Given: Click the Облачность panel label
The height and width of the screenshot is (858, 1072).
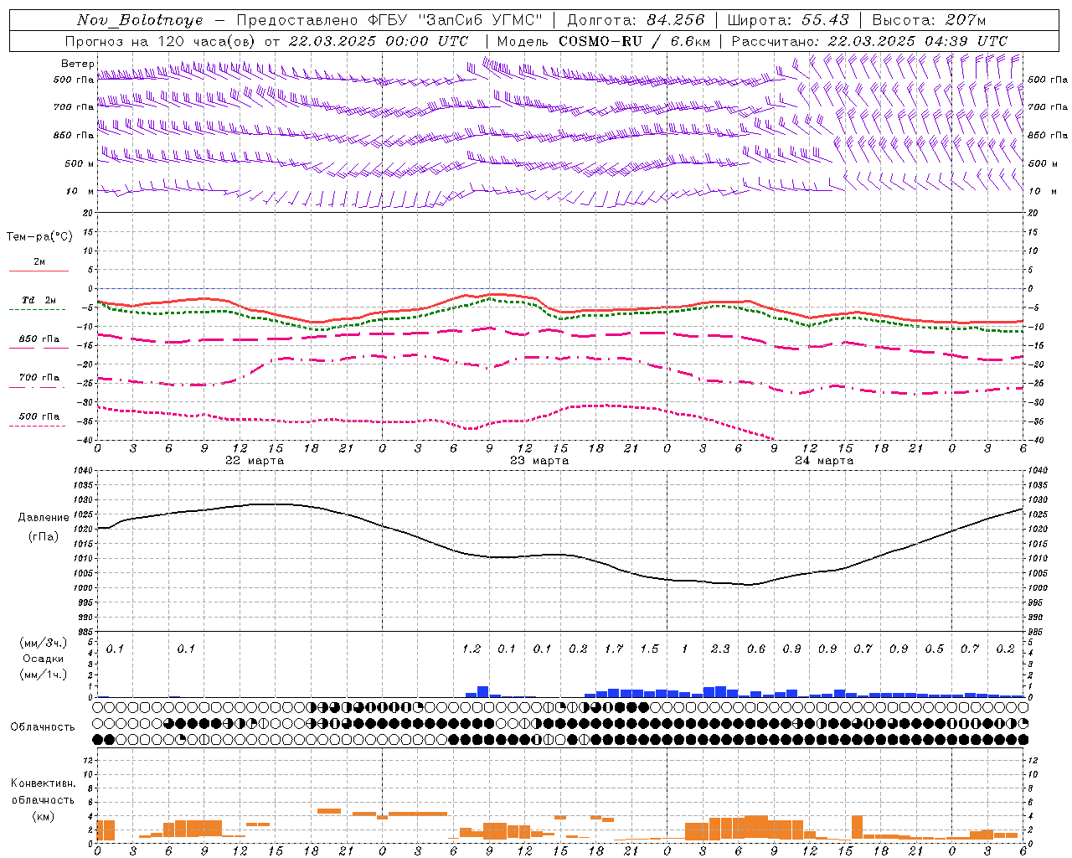Looking at the screenshot, I should tap(43, 727).
